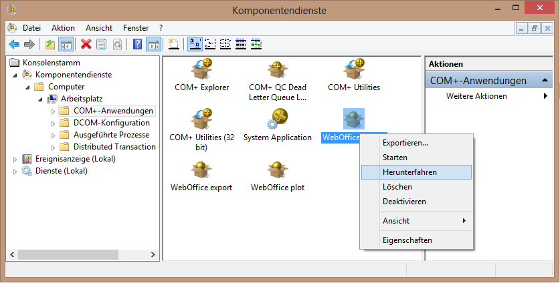Select Dienste (Lokal) node
Screen dimensions: 560x283
(x=62, y=171)
